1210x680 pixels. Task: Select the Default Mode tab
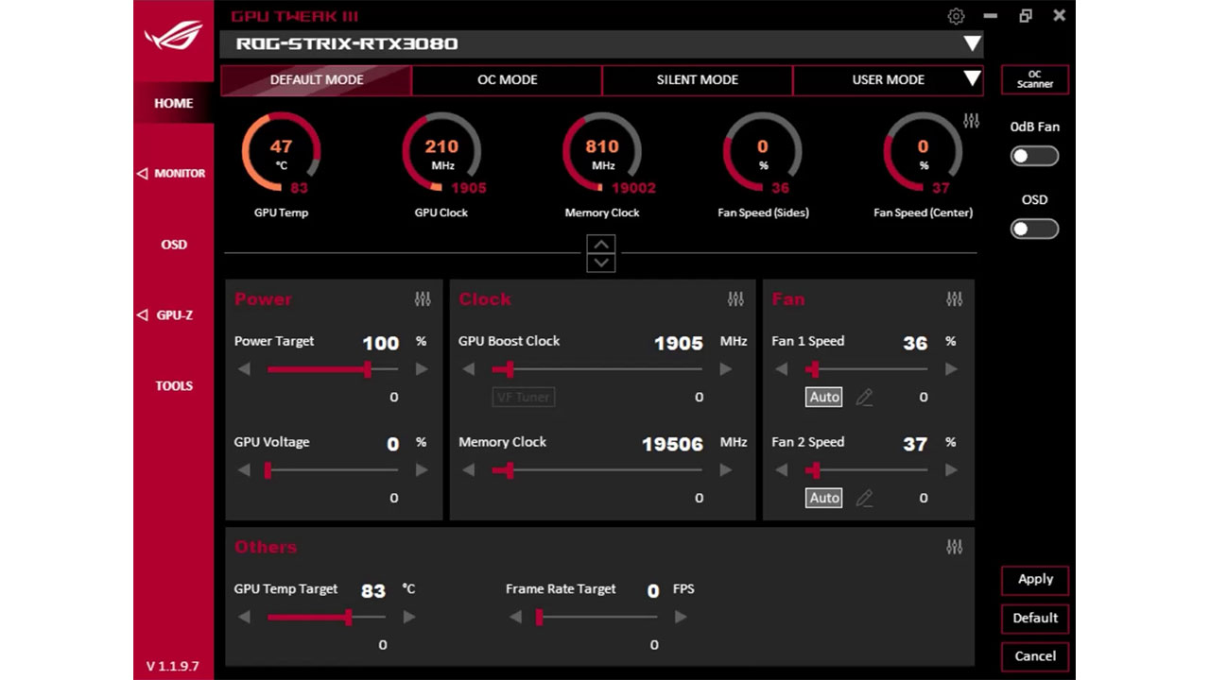coord(317,80)
